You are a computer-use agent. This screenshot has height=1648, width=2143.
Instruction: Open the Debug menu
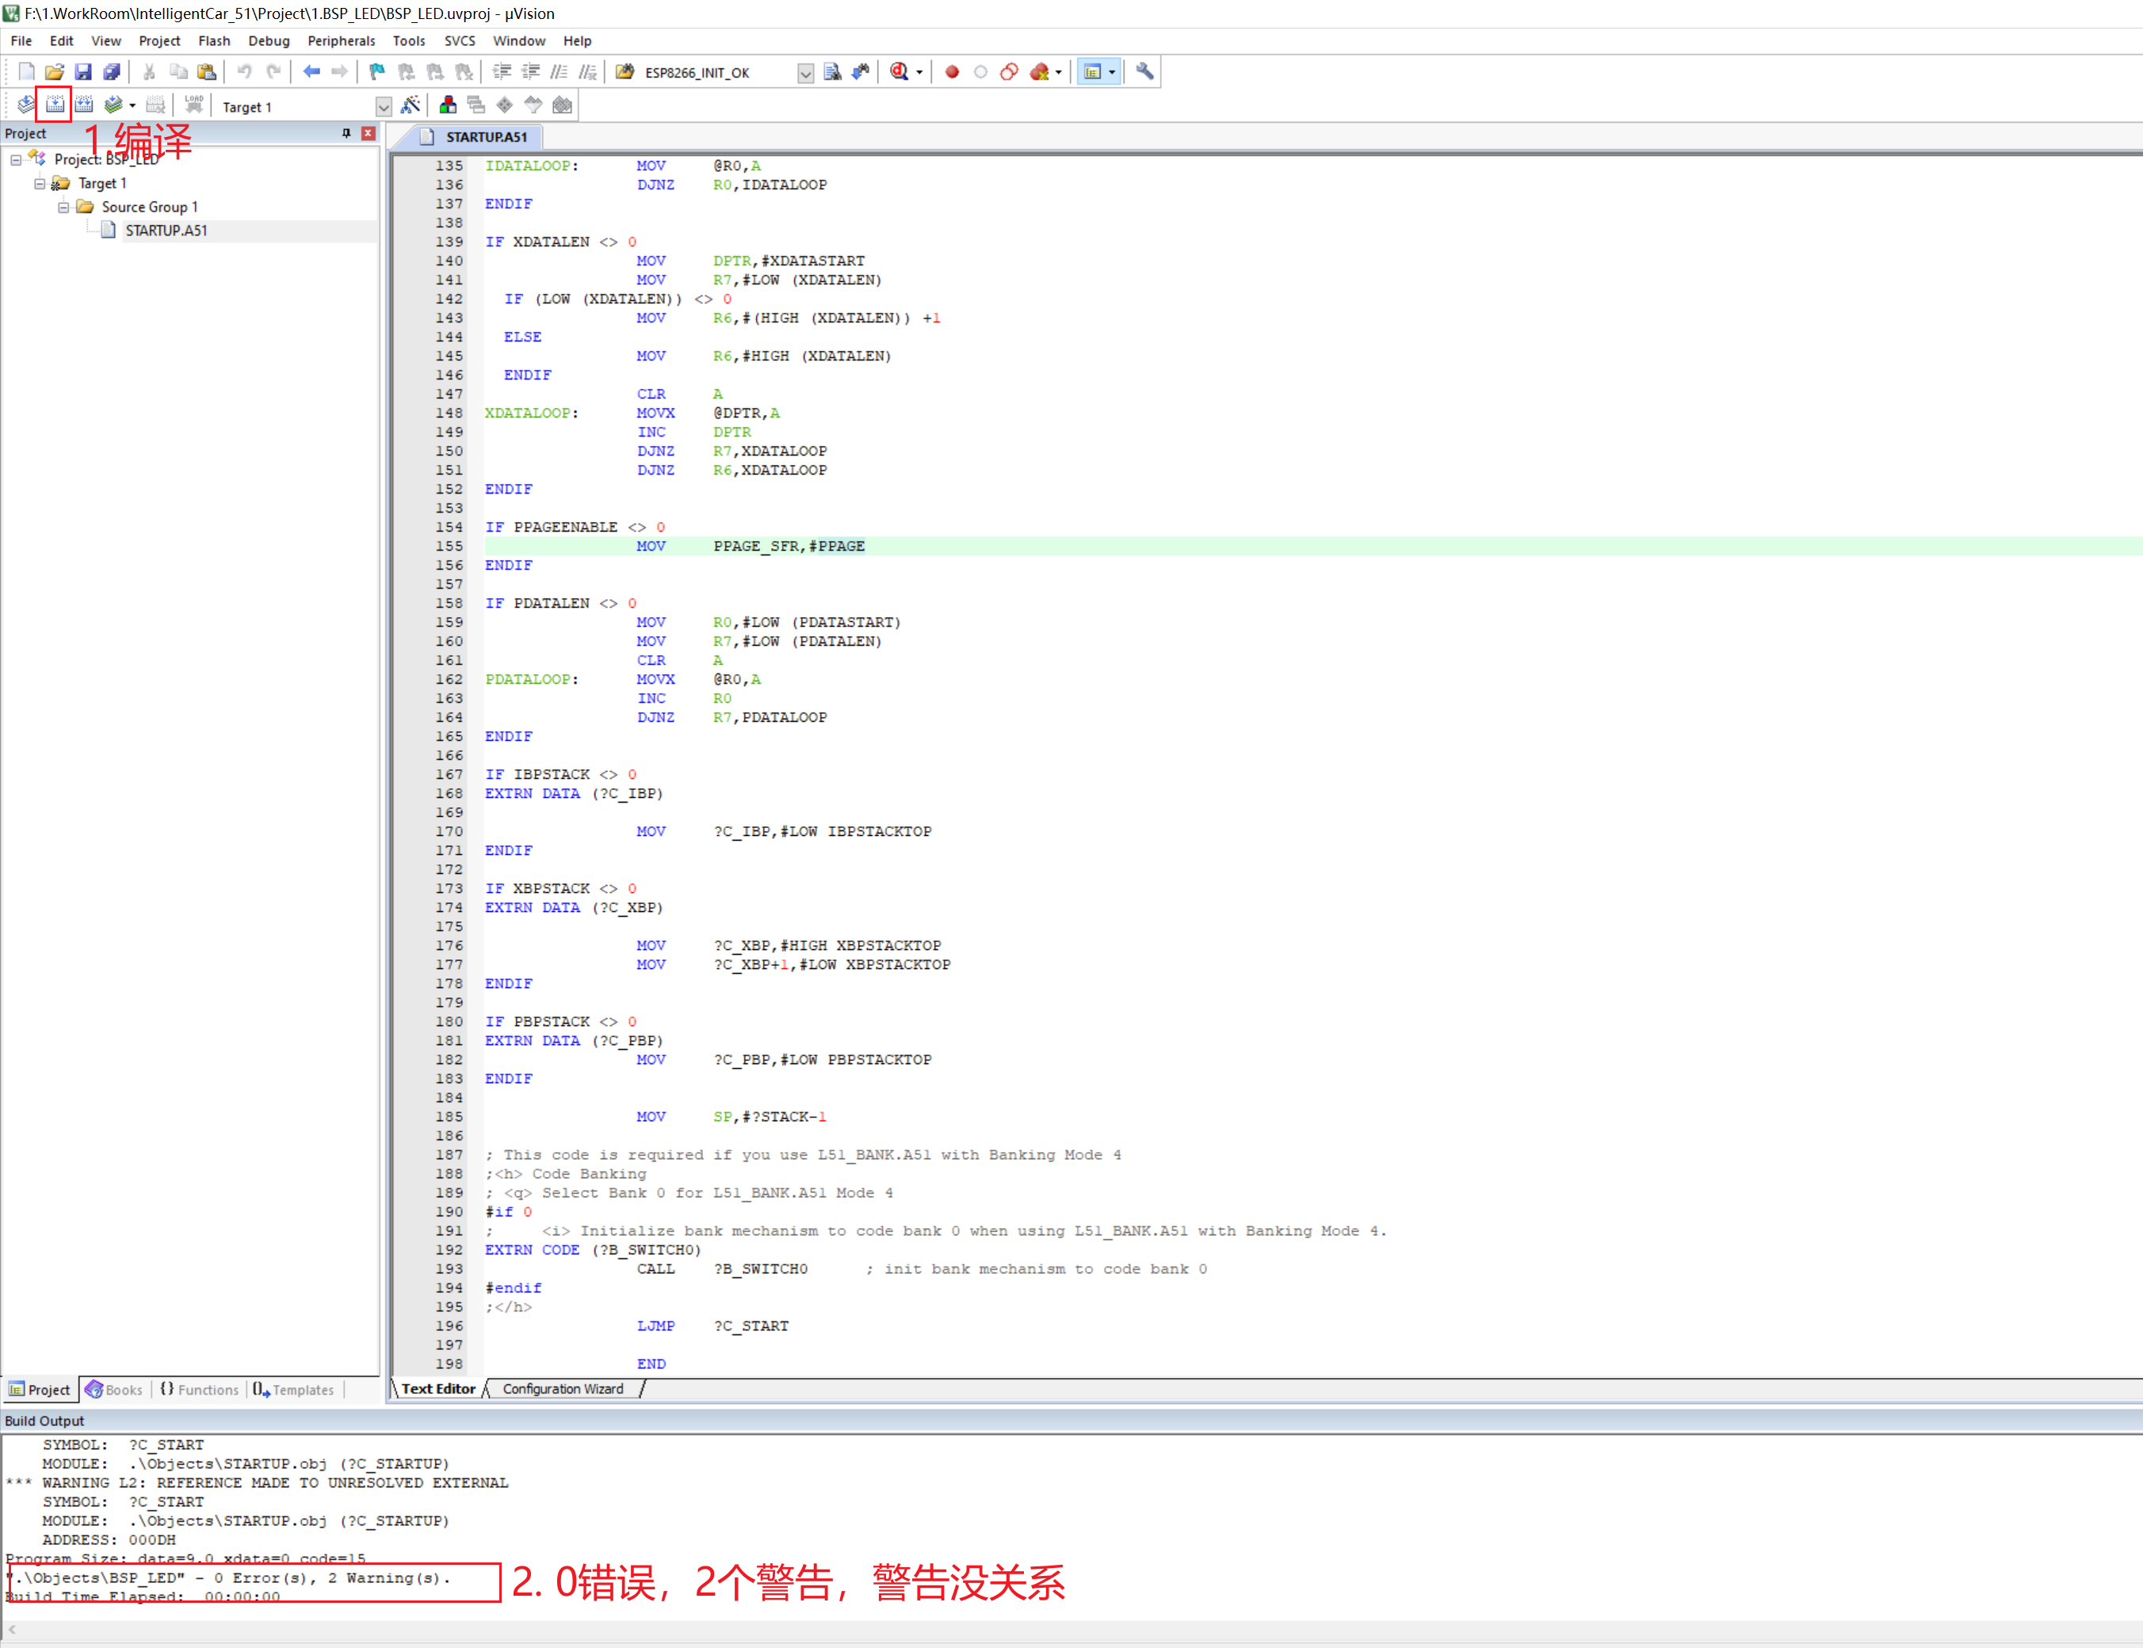[x=269, y=41]
